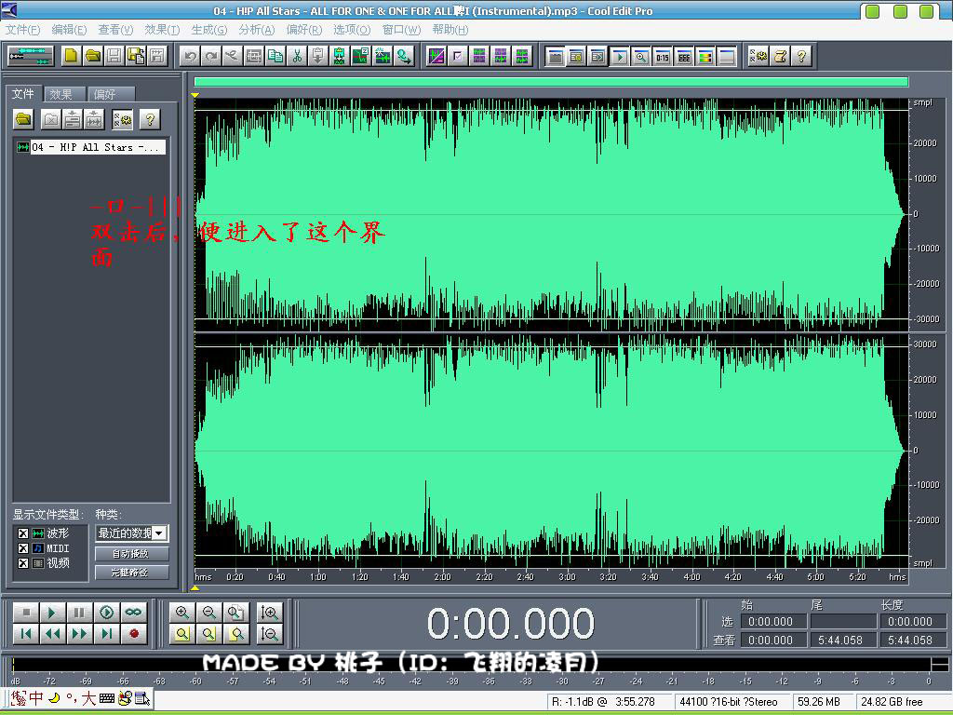Click the zoom out full (magnifier with page) icon

point(235,613)
